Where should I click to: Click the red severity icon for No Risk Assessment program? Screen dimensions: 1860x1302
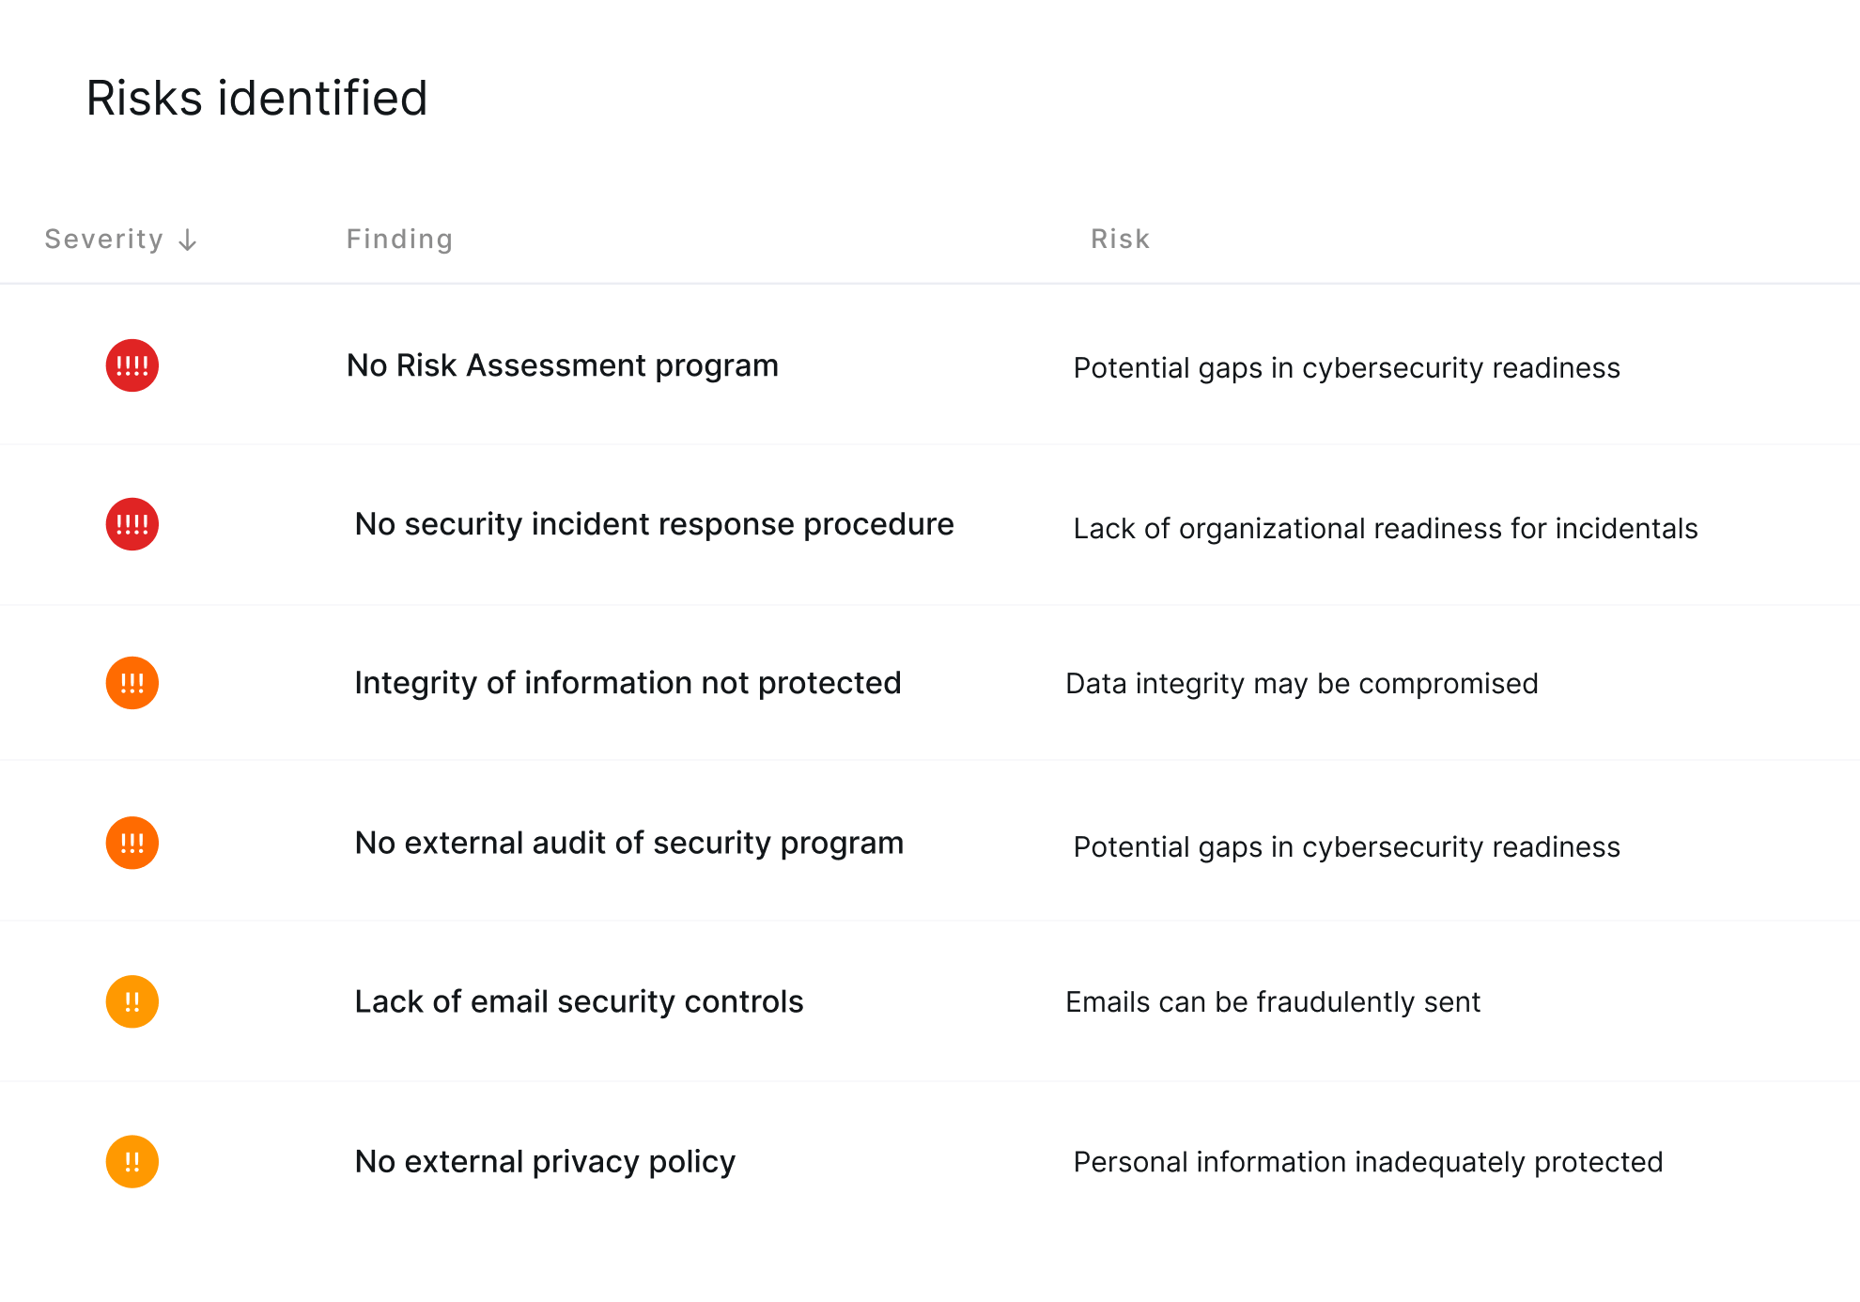pyautogui.click(x=132, y=365)
